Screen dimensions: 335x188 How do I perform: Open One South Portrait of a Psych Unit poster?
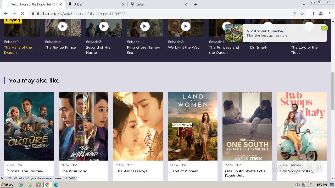click(x=247, y=126)
